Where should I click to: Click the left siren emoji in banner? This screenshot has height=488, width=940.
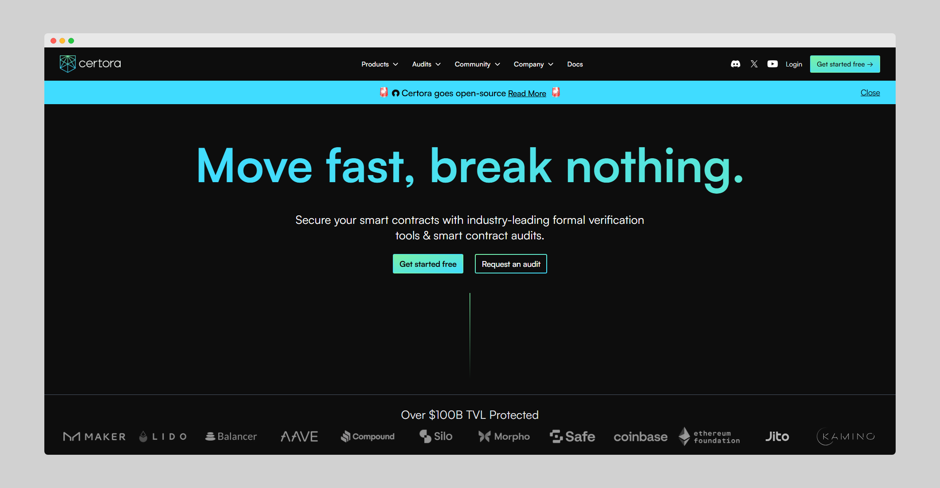pos(384,92)
